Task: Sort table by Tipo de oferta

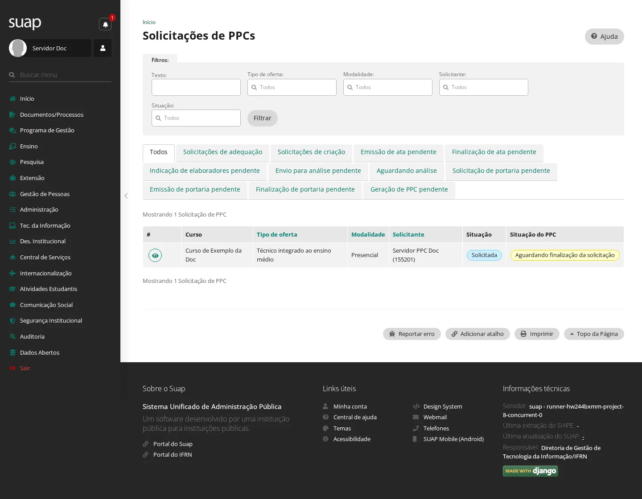Action: pos(277,235)
